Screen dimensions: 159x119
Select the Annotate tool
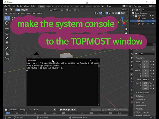[x=7, y=49]
